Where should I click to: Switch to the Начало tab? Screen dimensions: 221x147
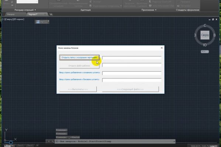click(11, 14)
